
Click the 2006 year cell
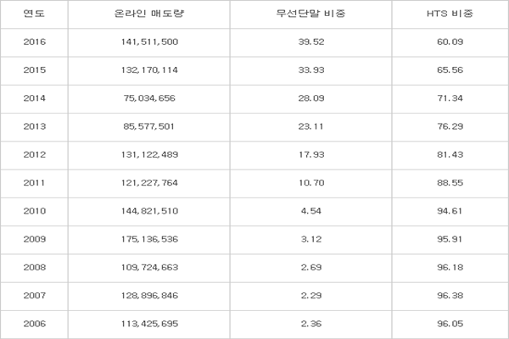tap(35, 324)
